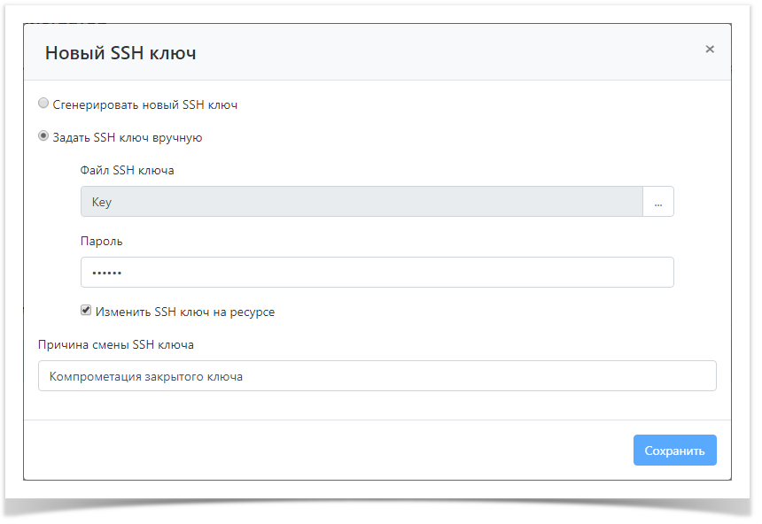This screenshot has width=762, height=524.
Task: Click the masked password dots
Action: pos(106,273)
